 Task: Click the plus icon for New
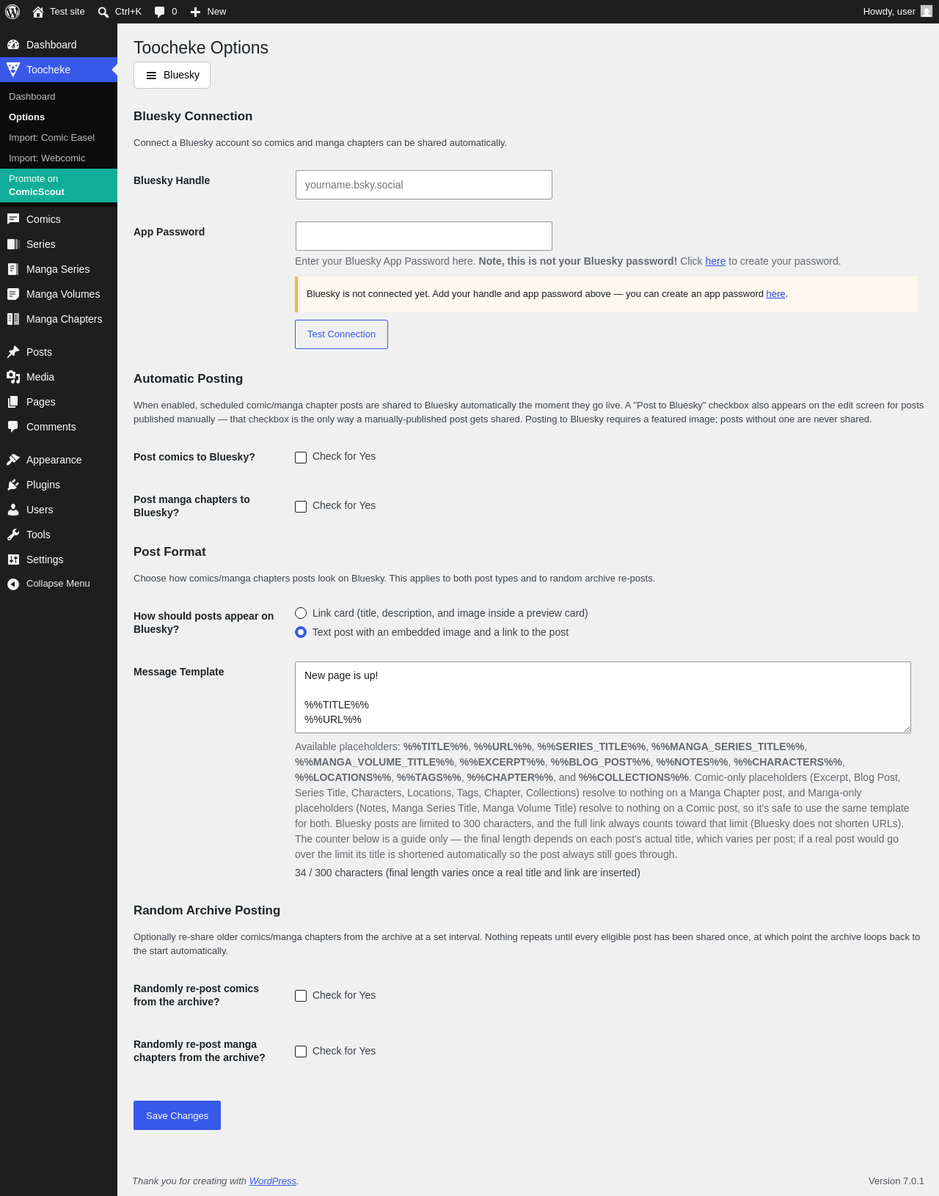195,12
